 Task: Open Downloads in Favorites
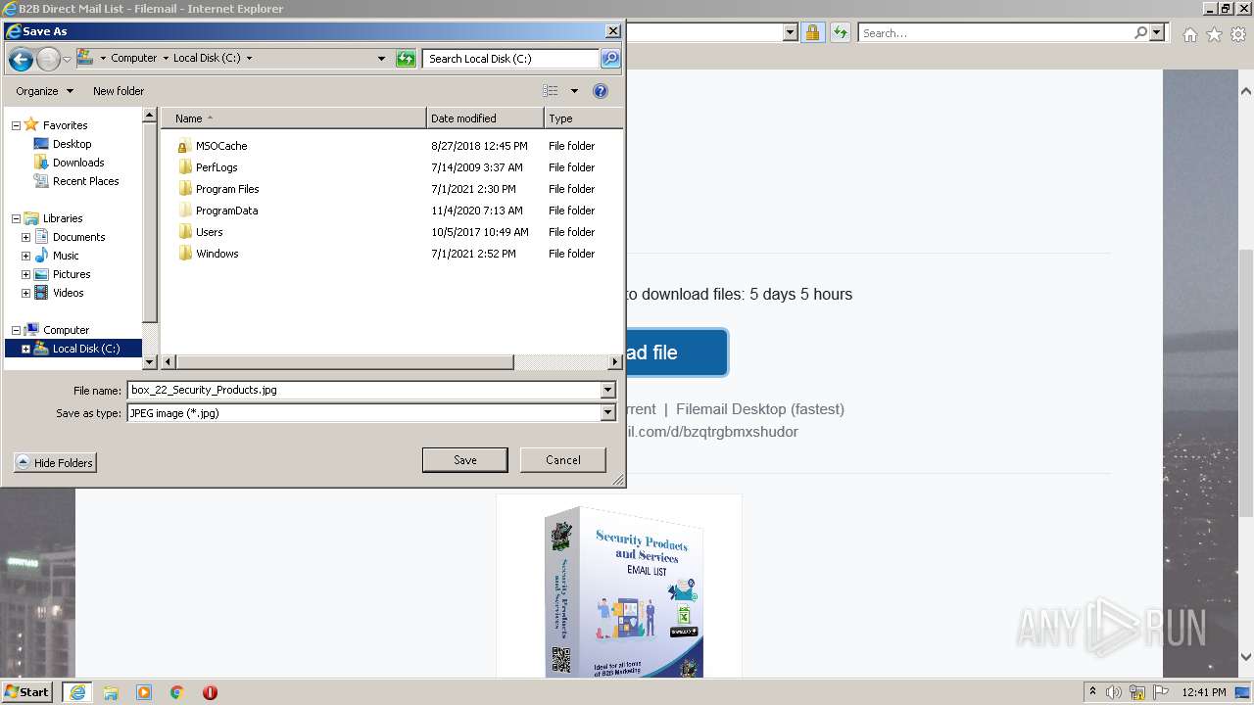78,163
